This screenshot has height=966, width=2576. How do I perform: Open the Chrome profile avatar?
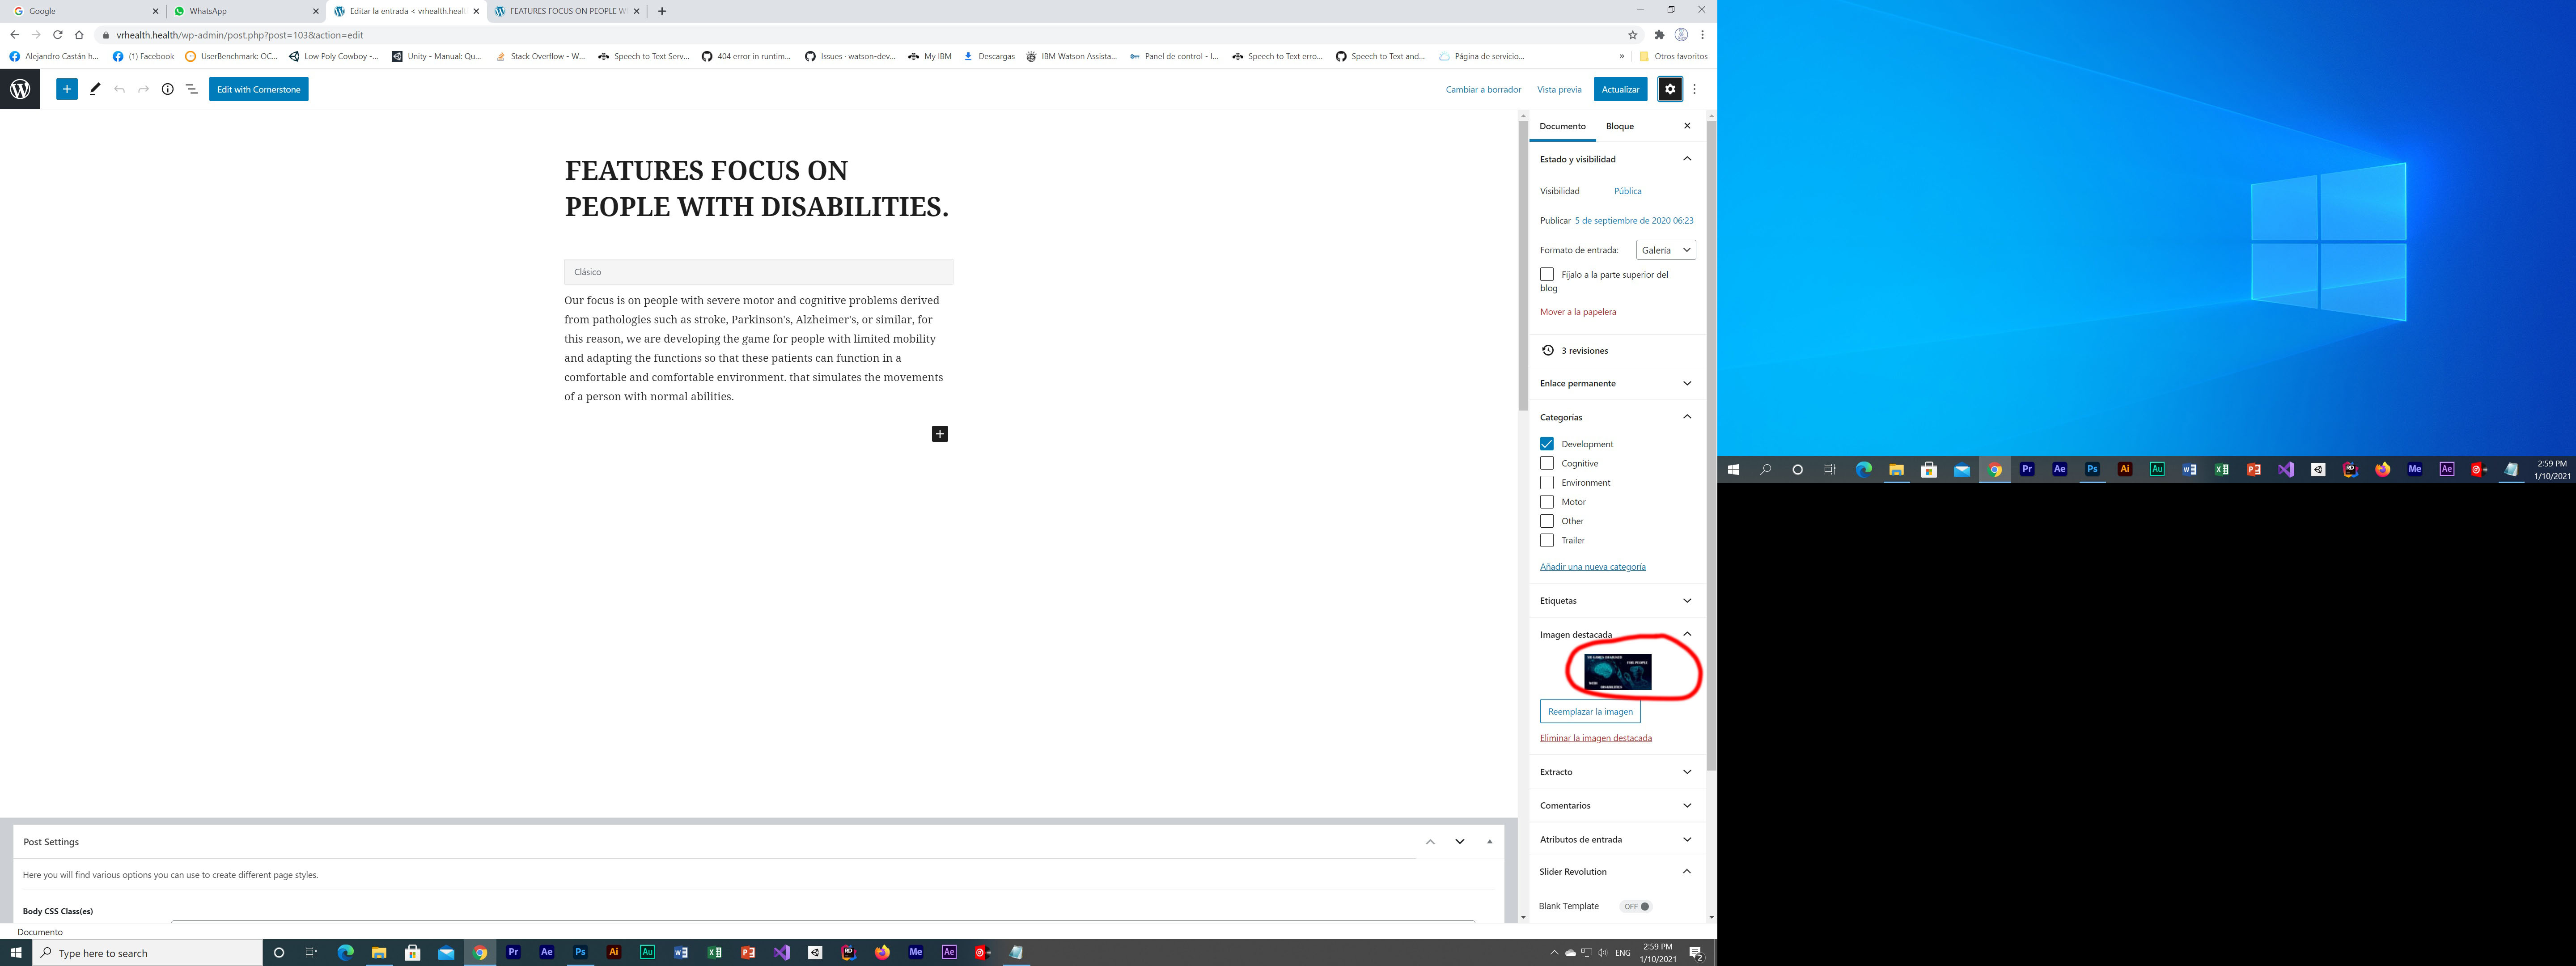1681,35
